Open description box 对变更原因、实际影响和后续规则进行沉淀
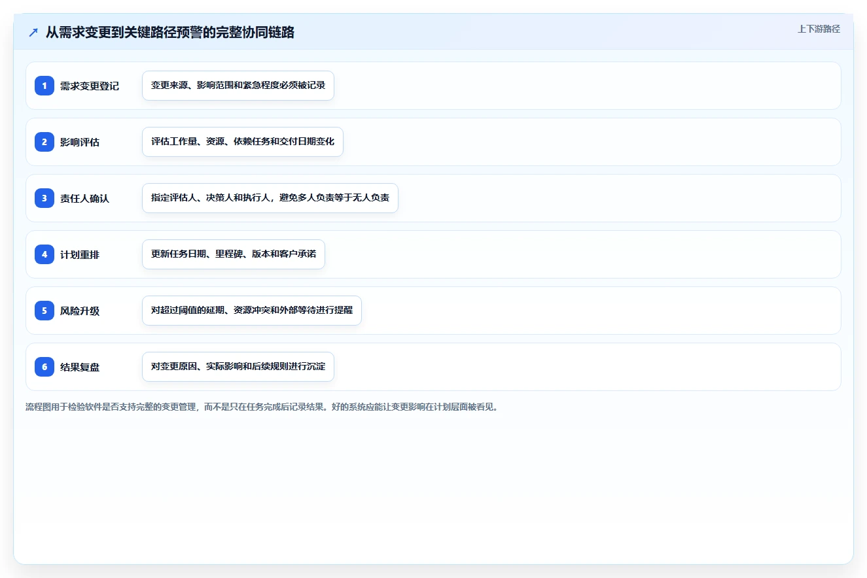This screenshot has width=867, height=578. (x=238, y=367)
